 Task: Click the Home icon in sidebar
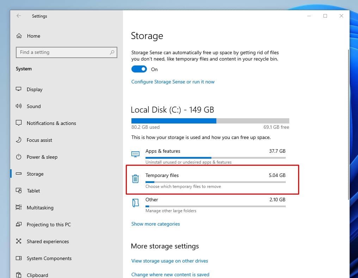19,36
